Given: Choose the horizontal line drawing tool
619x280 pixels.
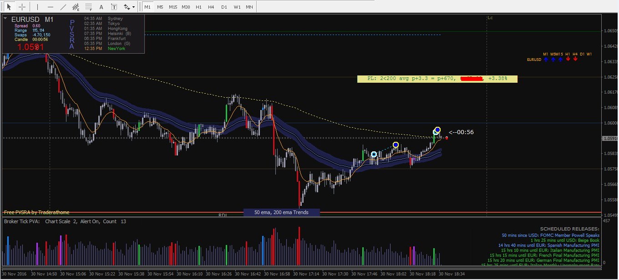Looking at the screenshot, I should point(51,7).
